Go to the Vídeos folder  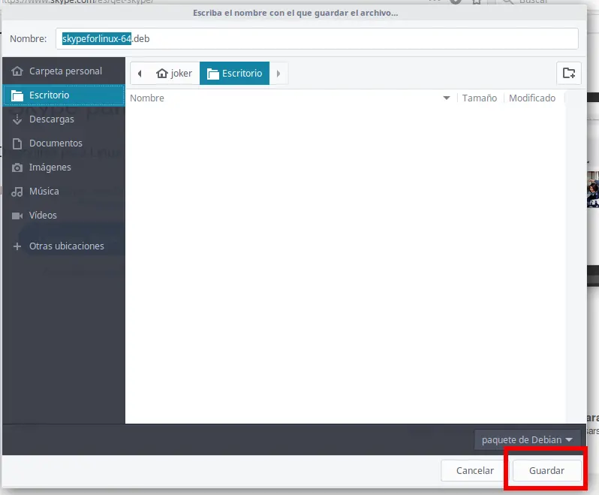pyautogui.click(x=64, y=216)
